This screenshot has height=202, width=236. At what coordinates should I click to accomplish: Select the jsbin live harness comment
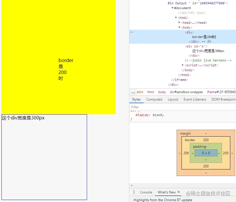[208, 60]
